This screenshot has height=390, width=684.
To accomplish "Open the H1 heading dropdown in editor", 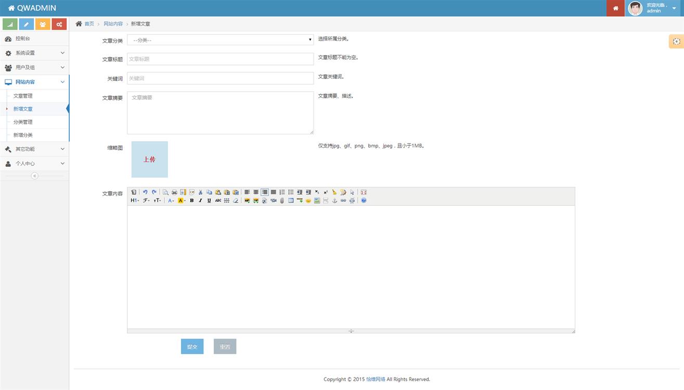I will tap(134, 200).
